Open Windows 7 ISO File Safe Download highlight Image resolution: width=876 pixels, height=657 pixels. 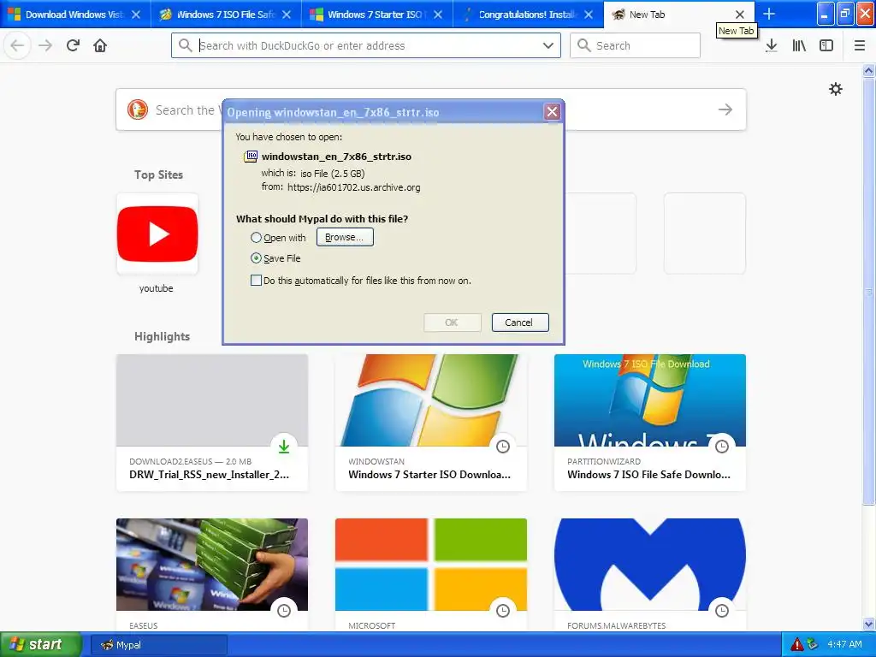click(650, 423)
